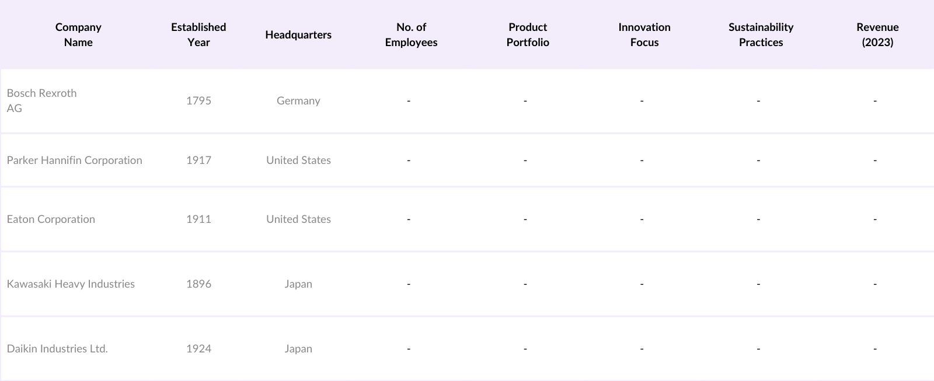
Task: Click the 1917 established year cell
Action: (198, 160)
